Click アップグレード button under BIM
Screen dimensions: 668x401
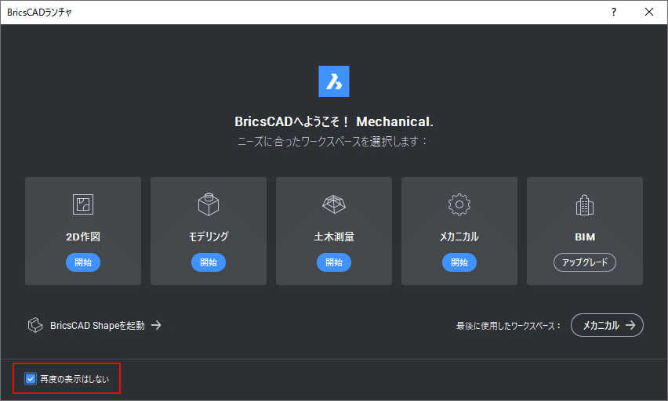pos(585,262)
